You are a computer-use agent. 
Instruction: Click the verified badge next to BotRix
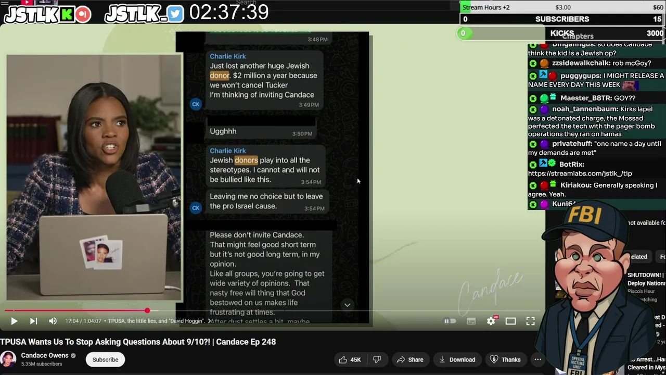[x=552, y=164]
